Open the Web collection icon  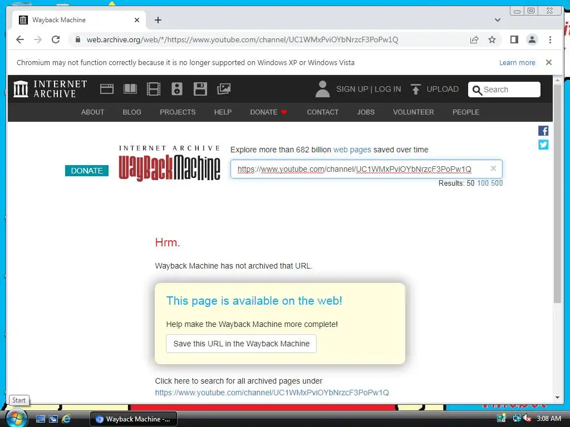(106, 89)
